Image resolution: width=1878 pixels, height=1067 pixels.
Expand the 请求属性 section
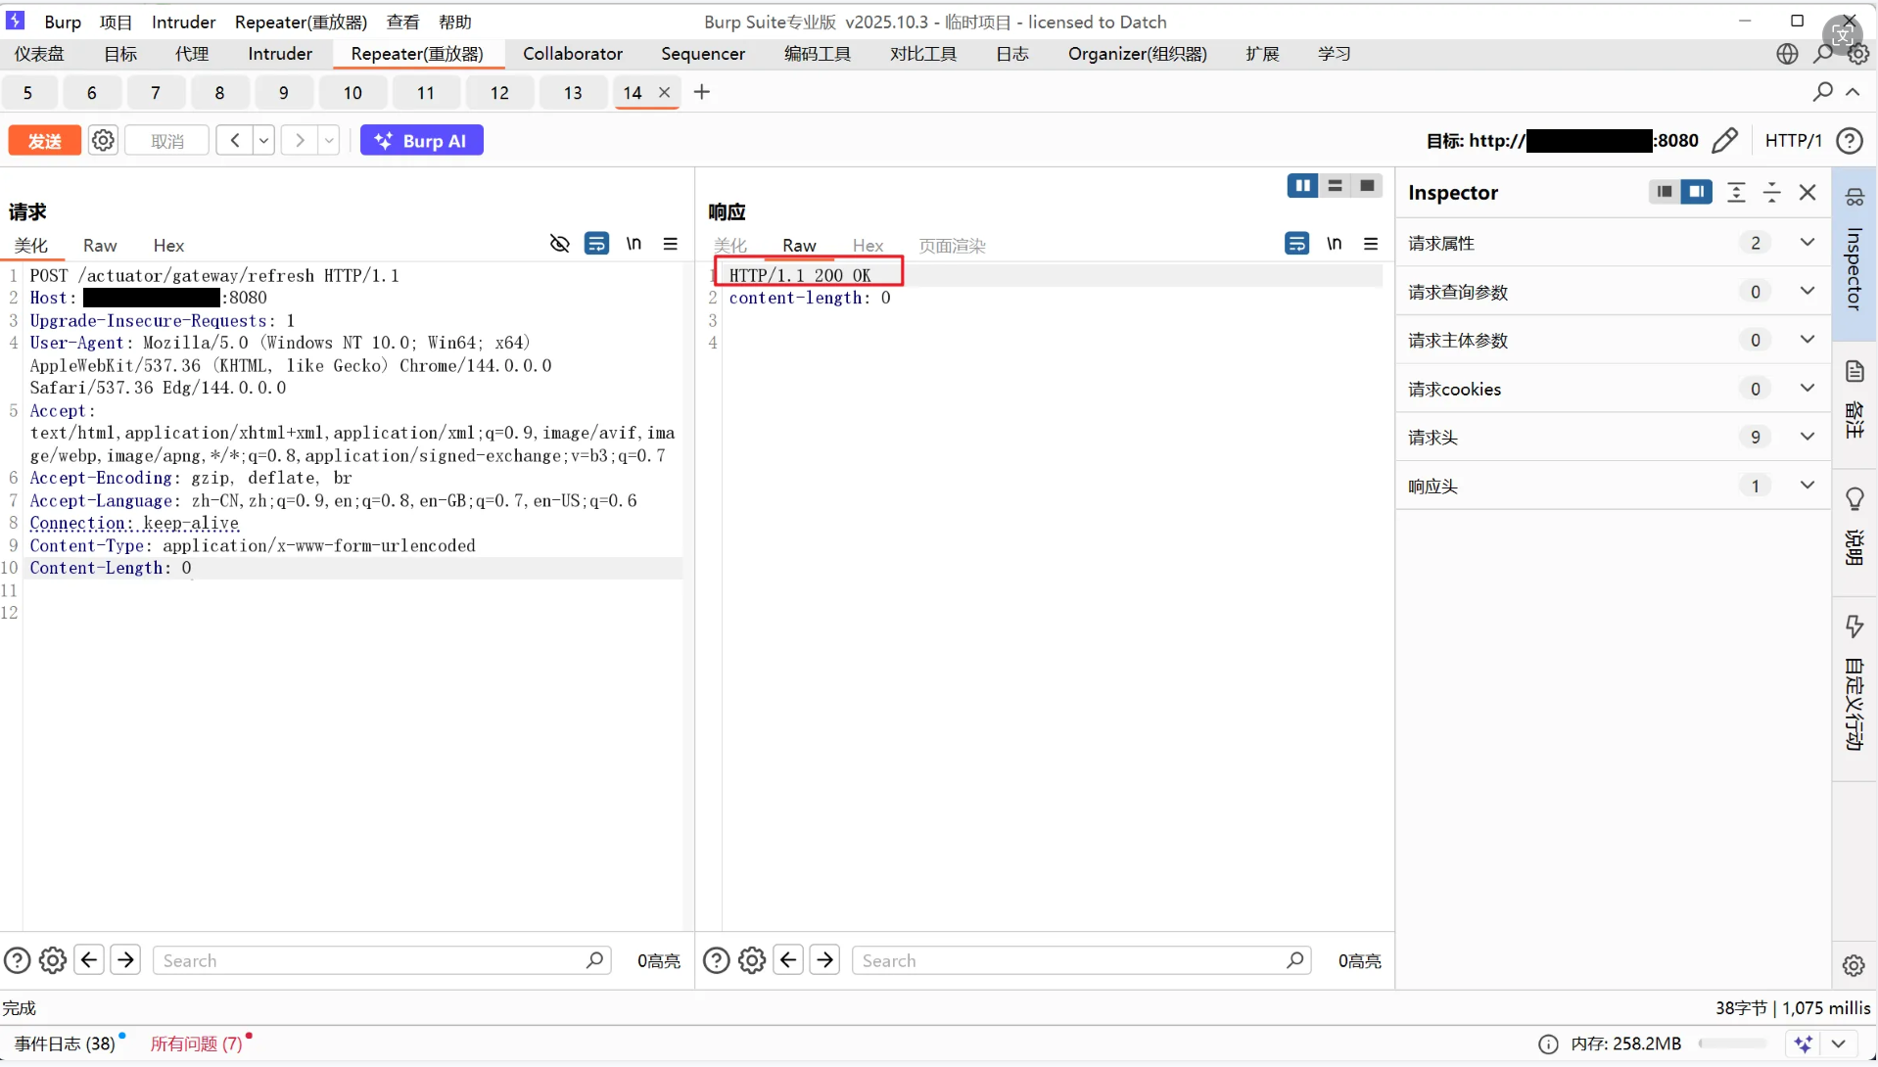click(1613, 243)
